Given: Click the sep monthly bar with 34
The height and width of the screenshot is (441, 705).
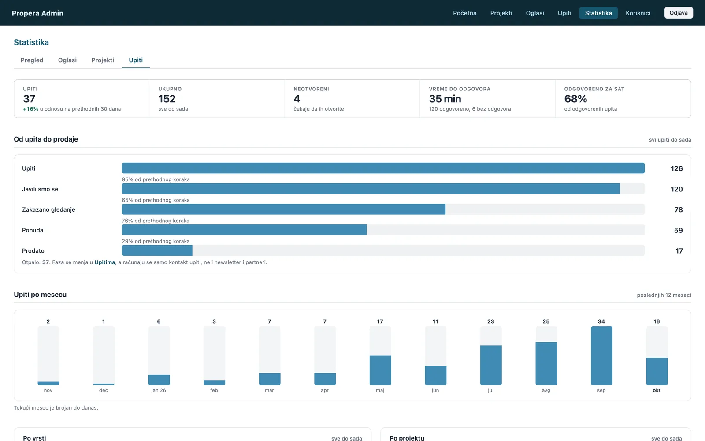Looking at the screenshot, I should coord(601,356).
